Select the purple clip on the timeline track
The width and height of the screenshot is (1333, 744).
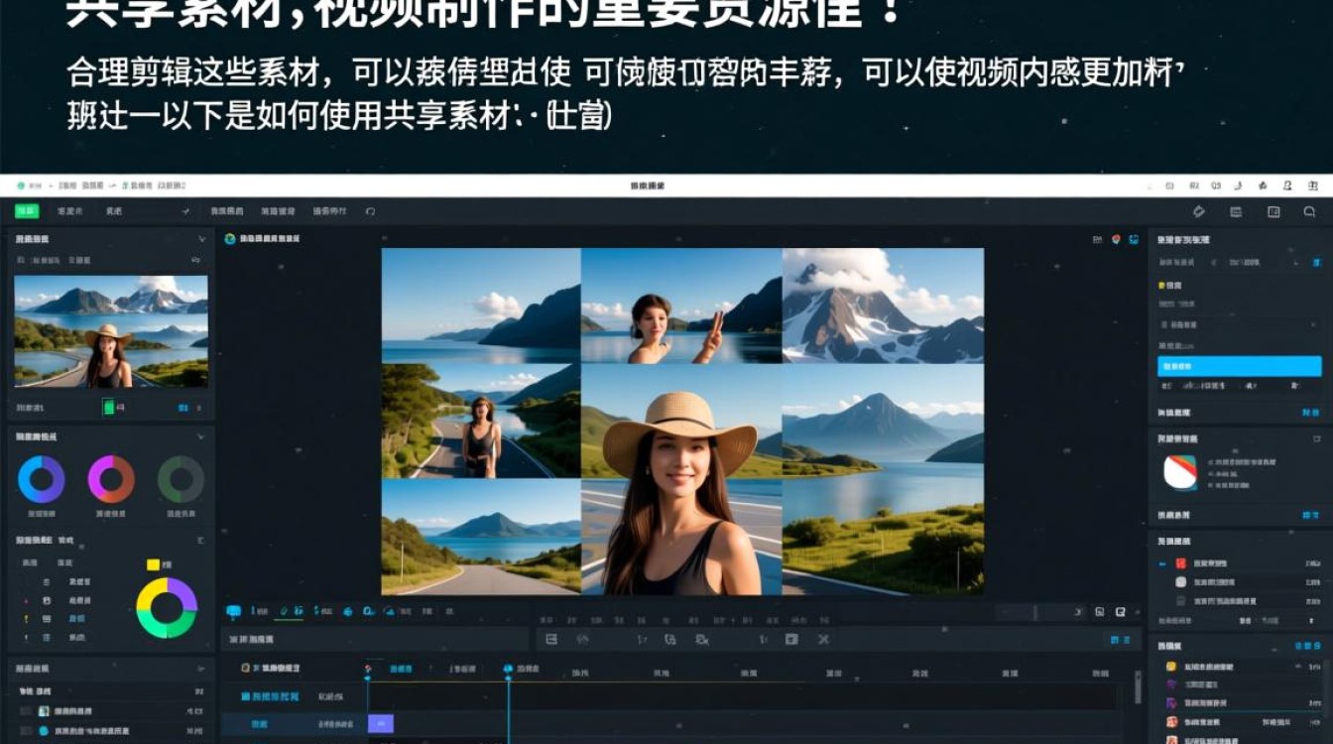coord(381,724)
